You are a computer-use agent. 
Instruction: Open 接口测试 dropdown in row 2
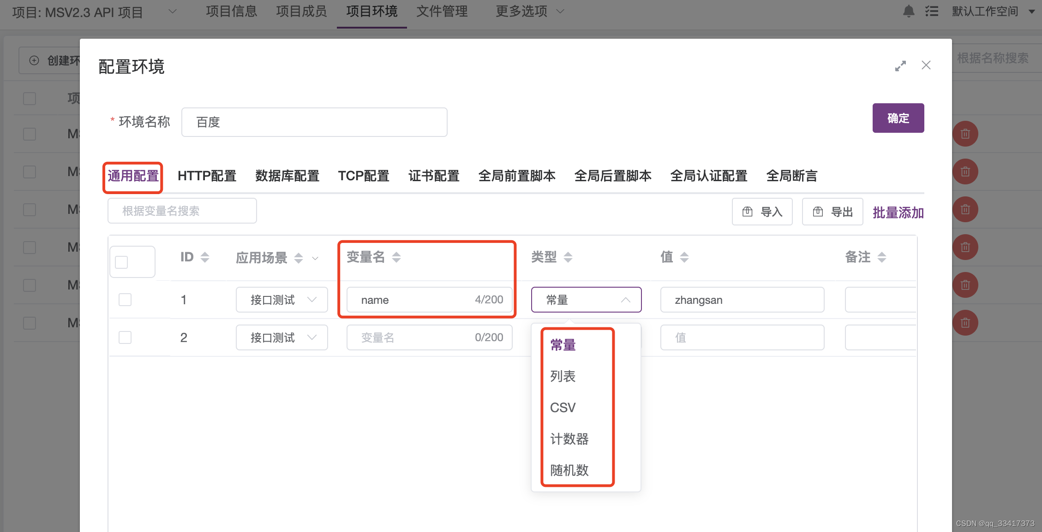[281, 337]
